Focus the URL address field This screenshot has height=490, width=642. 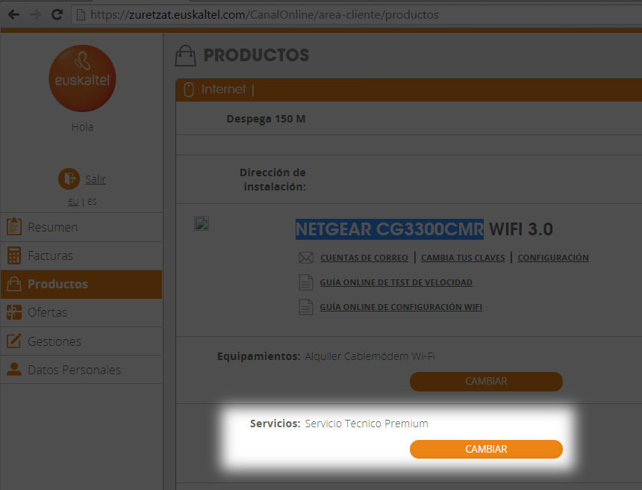pyautogui.click(x=356, y=15)
